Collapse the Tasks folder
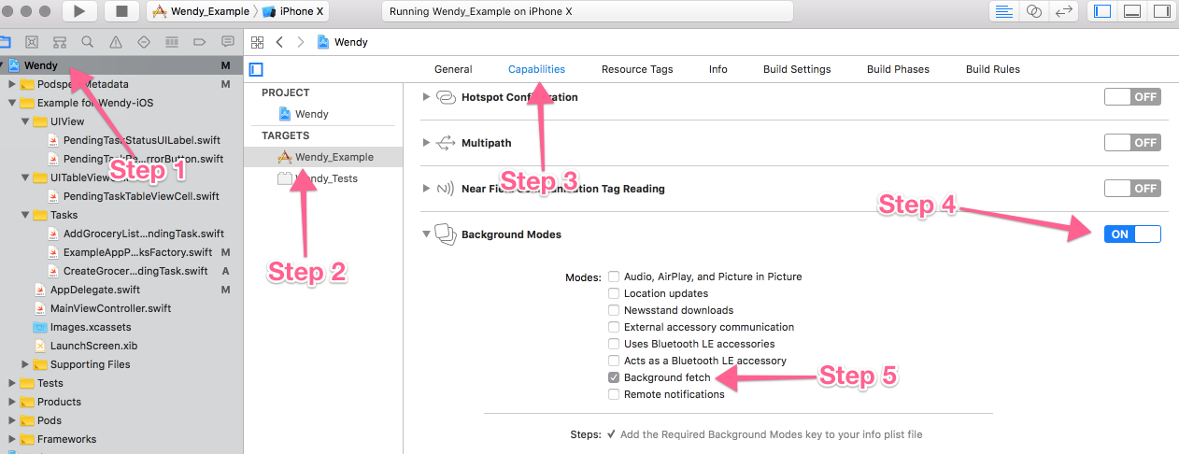This screenshot has width=1179, height=454. (x=25, y=215)
